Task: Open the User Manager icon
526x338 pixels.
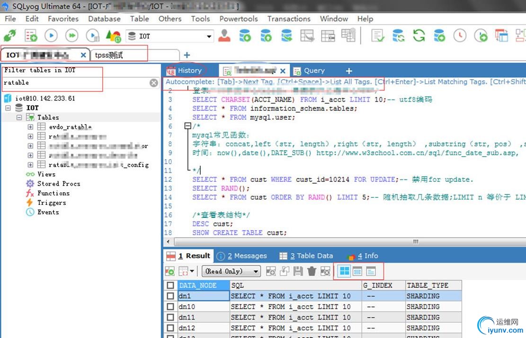Action: coord(224,36)
